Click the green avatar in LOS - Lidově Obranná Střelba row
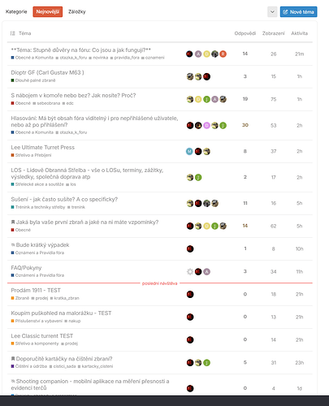The image size is (329, 406). [x=198, y=177]
